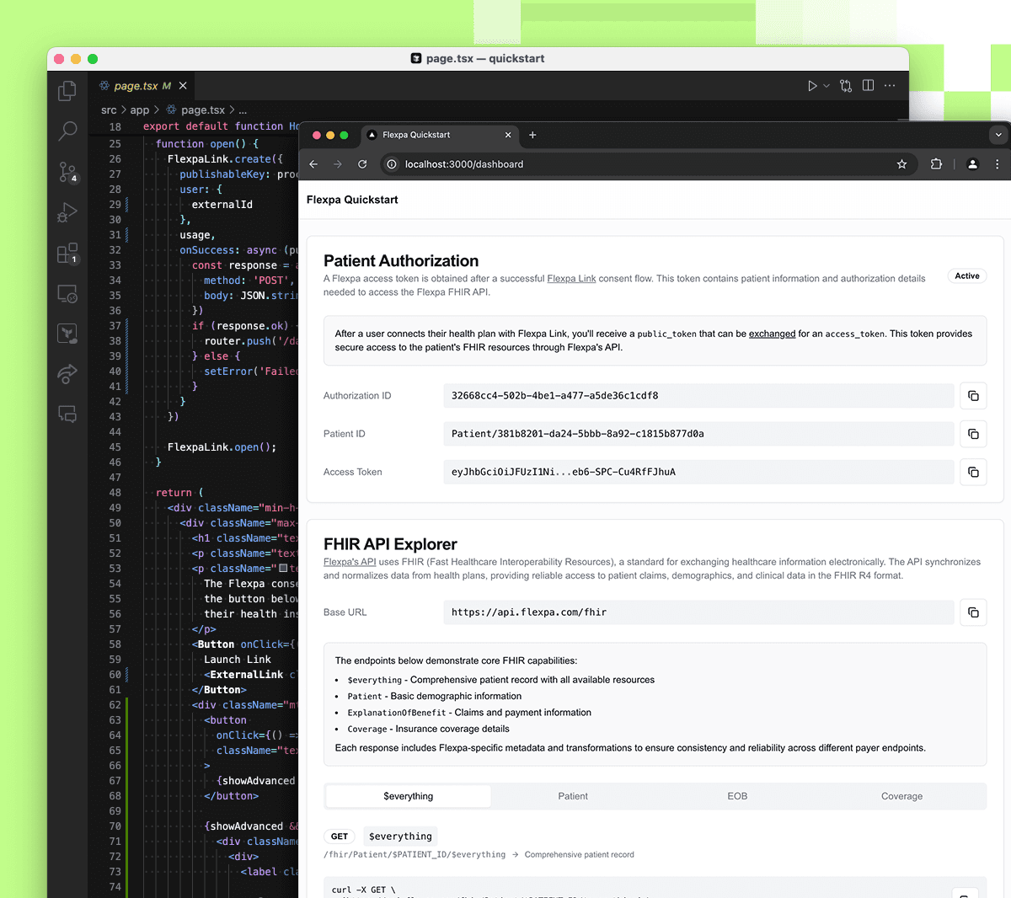The image size is (1011, 898).
Task: Click the Flexpa Quickstart page header title
Action: pos(352,200)
